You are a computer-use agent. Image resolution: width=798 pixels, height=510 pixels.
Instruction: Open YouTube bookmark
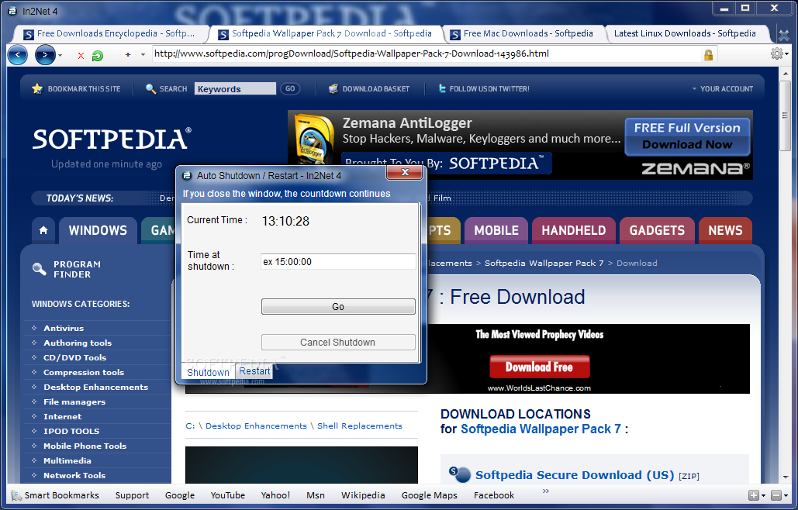[x=227, y=495]
